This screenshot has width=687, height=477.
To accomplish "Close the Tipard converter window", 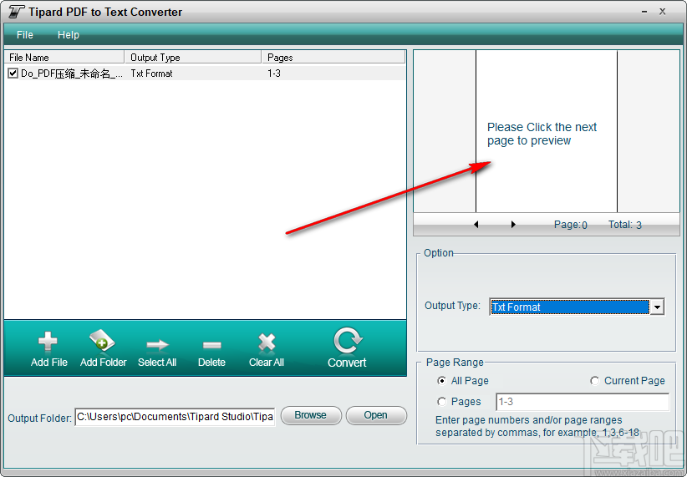I will [663, 12].
